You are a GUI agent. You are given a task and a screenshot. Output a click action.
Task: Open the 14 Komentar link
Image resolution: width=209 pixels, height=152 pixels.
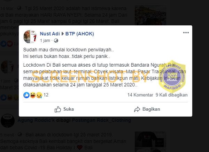(x=140, y=95)
